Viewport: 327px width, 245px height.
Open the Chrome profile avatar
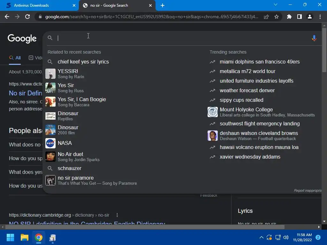click(310, 17)
